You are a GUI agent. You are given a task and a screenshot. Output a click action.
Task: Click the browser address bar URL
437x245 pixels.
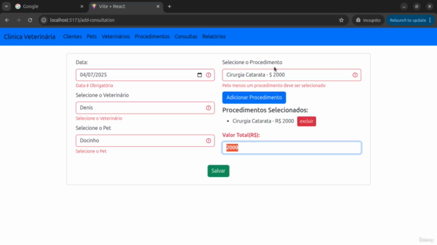pos(82,20)
